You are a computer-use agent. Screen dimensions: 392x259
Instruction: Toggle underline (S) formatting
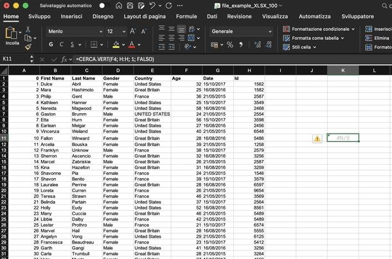[x=72, y=44]
